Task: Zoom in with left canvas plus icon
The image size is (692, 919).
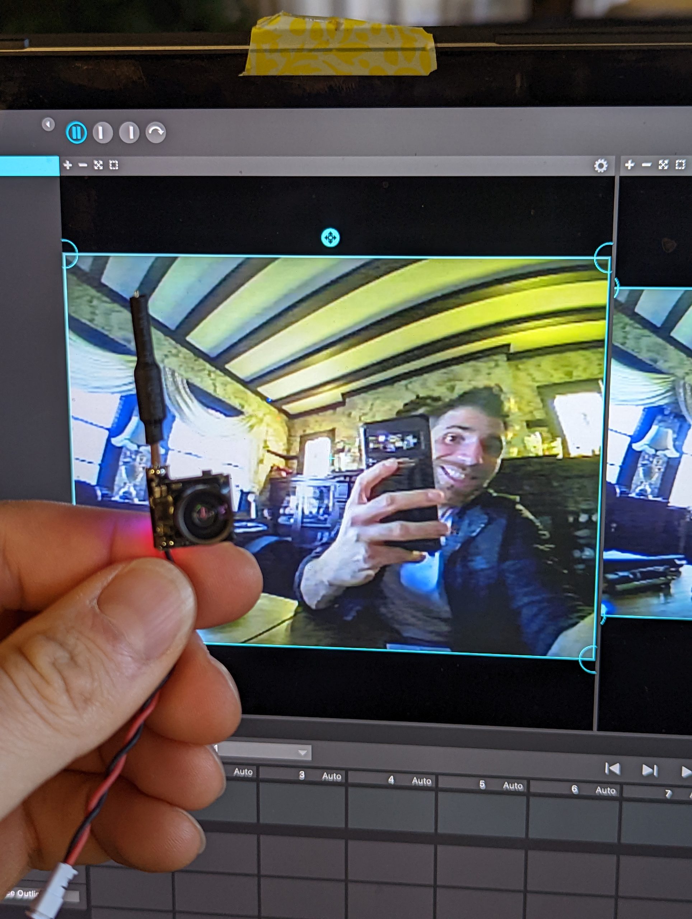Action: pyautogui.click(x=68, y=165)
